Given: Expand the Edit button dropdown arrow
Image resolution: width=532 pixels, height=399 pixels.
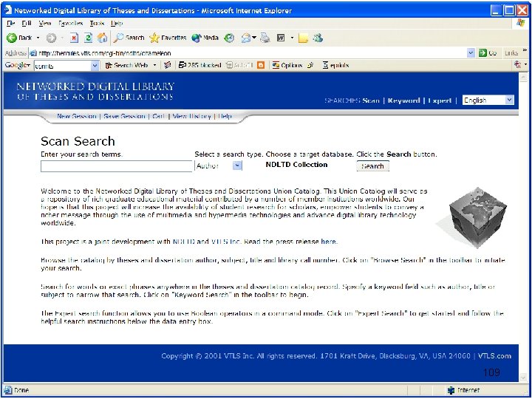Looking at the screenshot, I should click(x=292, y=38).
